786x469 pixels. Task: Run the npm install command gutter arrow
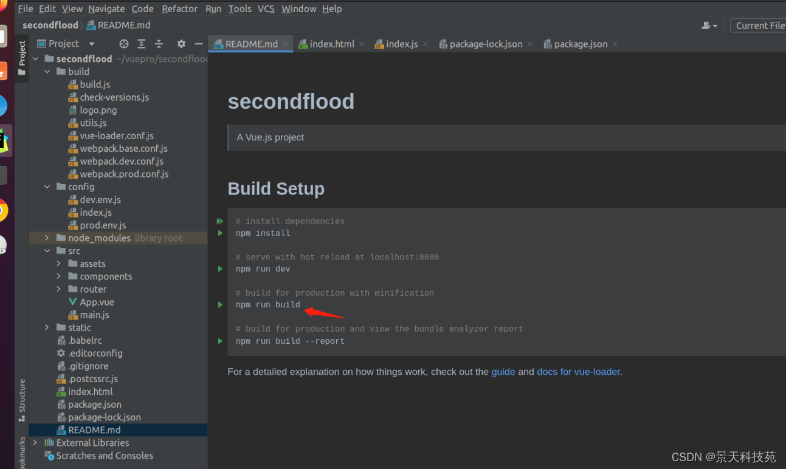click(x=220, y=233)
